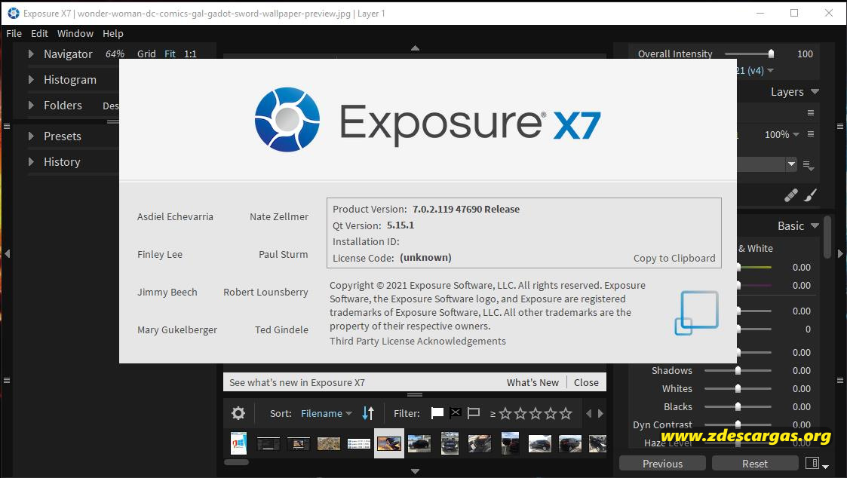Open the menu icon beside the combo box
Screen dimensions: 847x478
click(x=809, y=165)
